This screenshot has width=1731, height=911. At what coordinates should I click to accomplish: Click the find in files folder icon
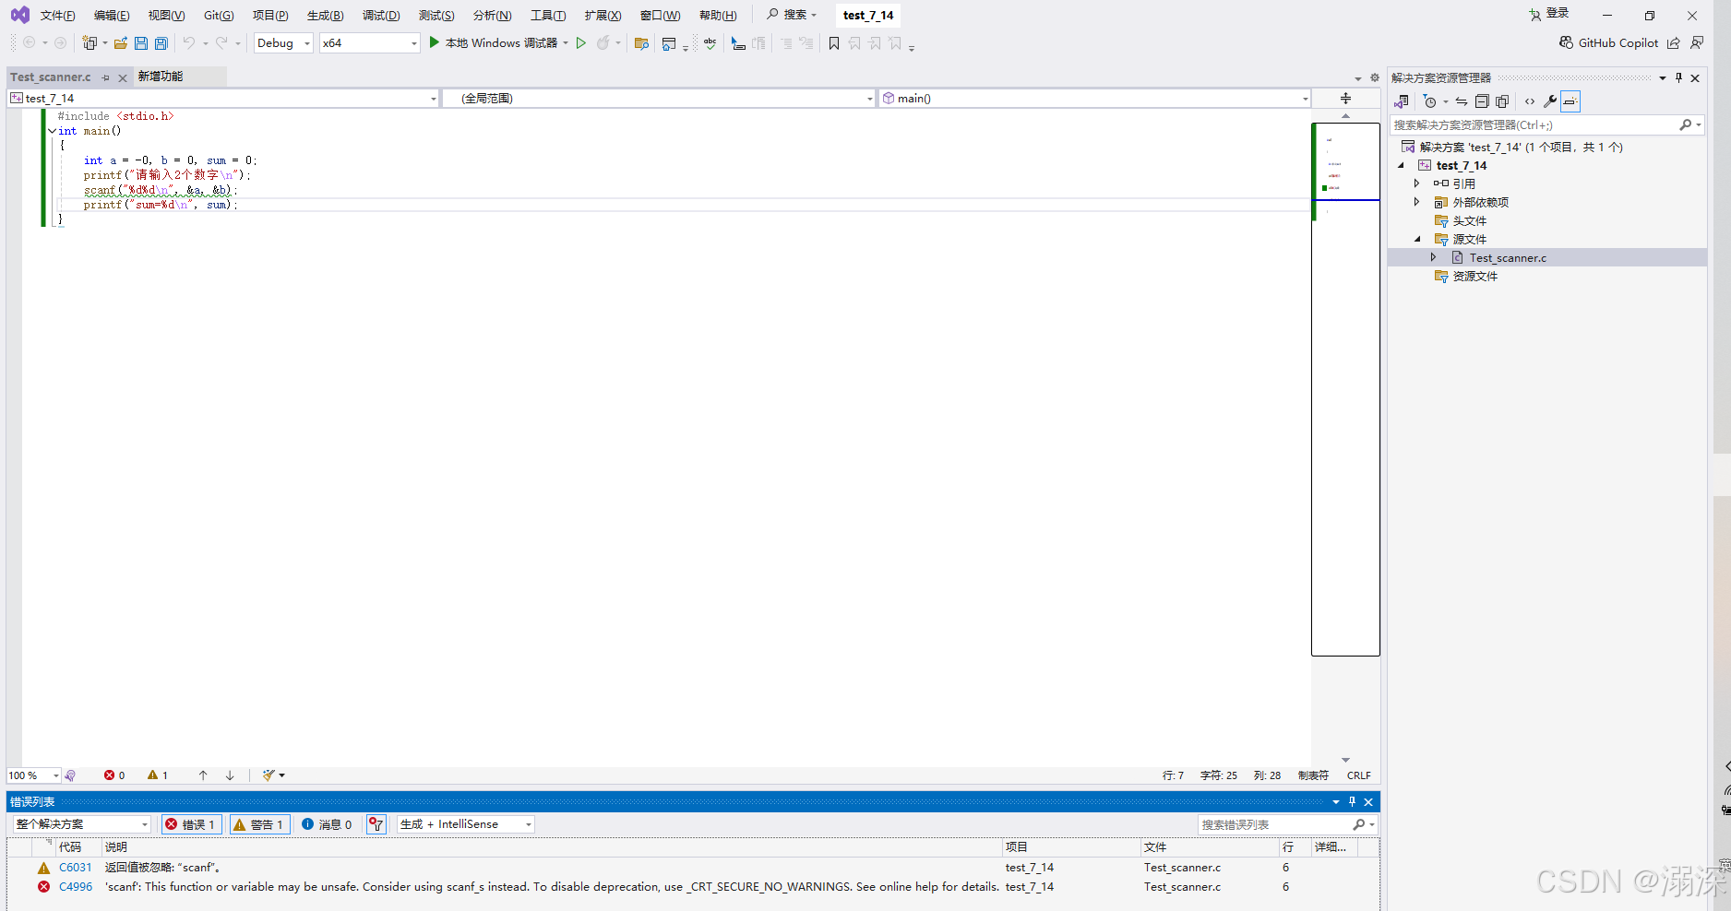coord(642,43)
